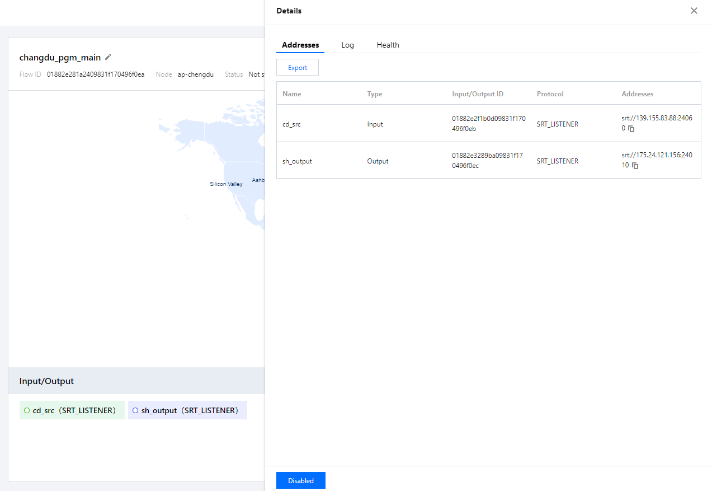Switch to the Addresses tab

[x=300, y=45]
